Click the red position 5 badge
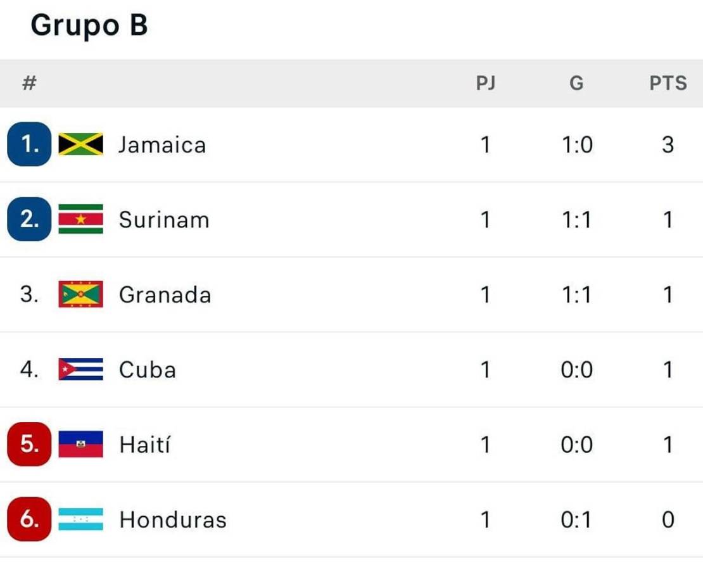 pyautogui.click(x=29, y=444)
